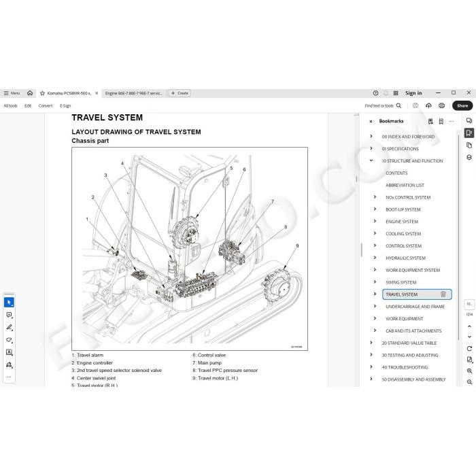Open the E-Sign menu
Screen dimensions: 476x476
(x=65, y=105)
